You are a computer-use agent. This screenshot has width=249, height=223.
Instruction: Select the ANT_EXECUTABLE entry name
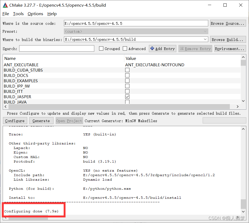(21, 65)
